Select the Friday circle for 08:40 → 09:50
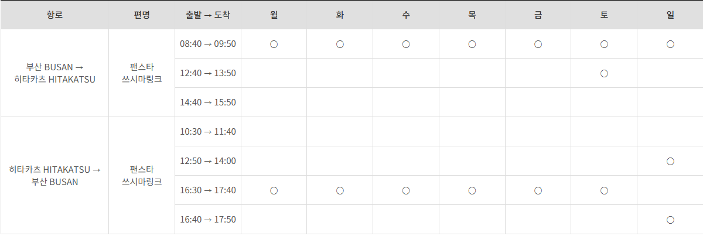 pyautogui.click(x=538, y=44)
